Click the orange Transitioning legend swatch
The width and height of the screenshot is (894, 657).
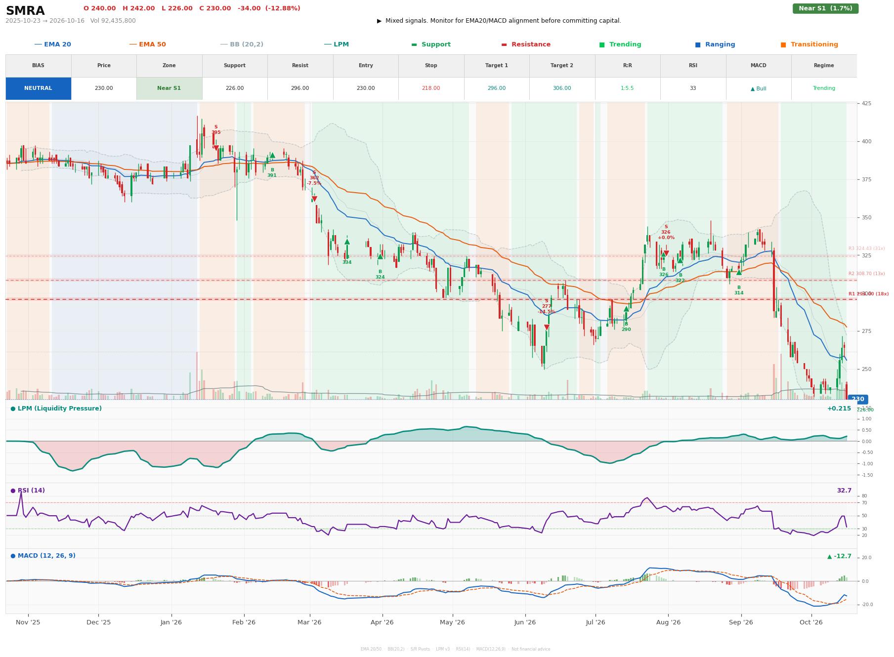click(x=783, y=44)
